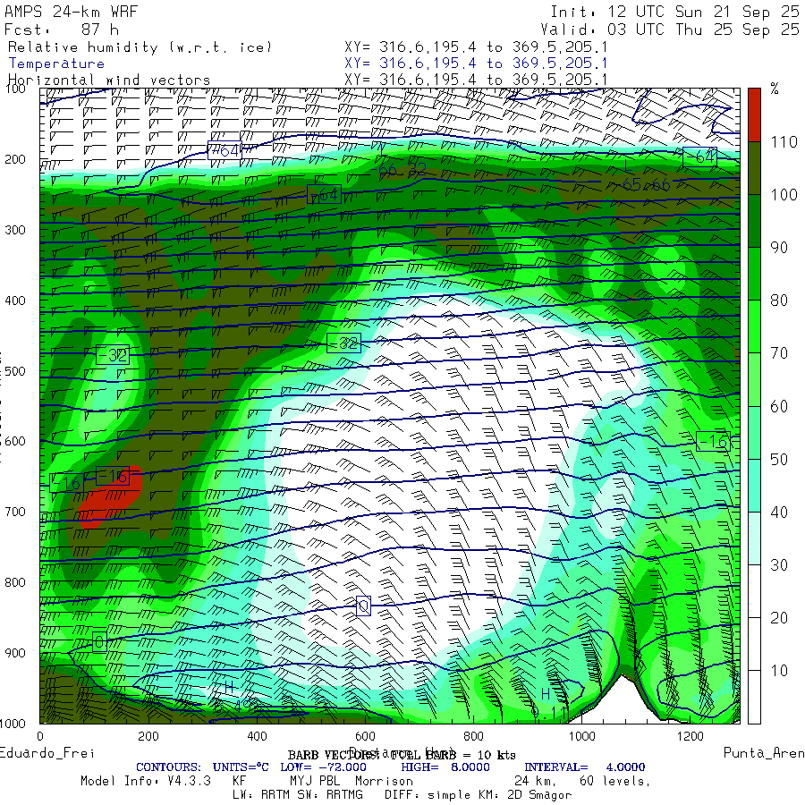
Task: Click the boxed 0 contour label near 600 km
Action: pyautogui.click(x=363, y=606)
